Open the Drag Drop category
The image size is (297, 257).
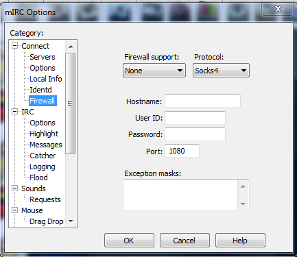[x=47, y=221]
